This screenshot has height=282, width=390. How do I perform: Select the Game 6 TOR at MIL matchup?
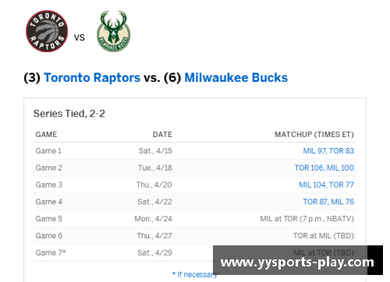[324, 236]
